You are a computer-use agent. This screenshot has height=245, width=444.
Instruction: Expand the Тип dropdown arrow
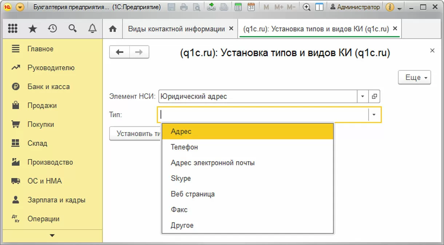click(x=374, y=115)
